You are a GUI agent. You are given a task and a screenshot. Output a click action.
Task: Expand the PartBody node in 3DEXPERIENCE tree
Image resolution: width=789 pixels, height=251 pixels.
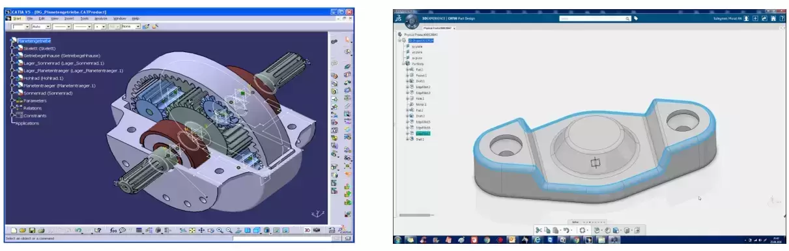(403, 63)
